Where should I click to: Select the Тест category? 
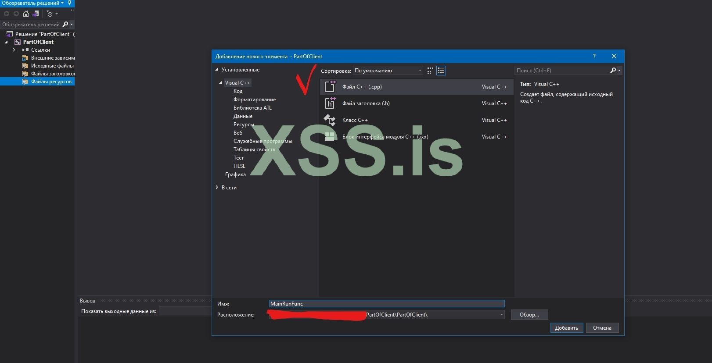coord(238,158)
